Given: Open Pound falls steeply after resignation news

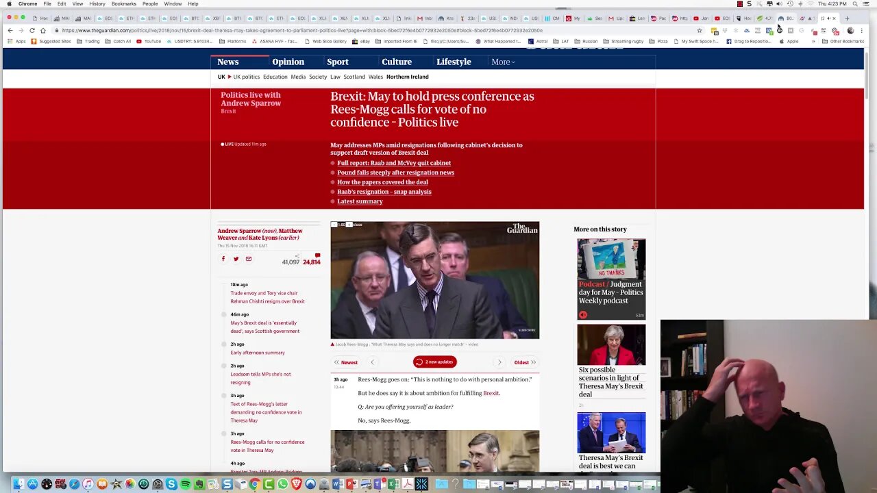Looking at the screenshot, I should (395, 173).
